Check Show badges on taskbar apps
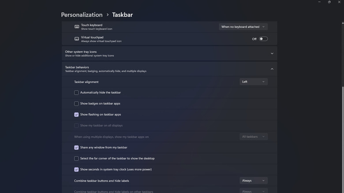The image size is (344, 193). click(x=76, y=104)
